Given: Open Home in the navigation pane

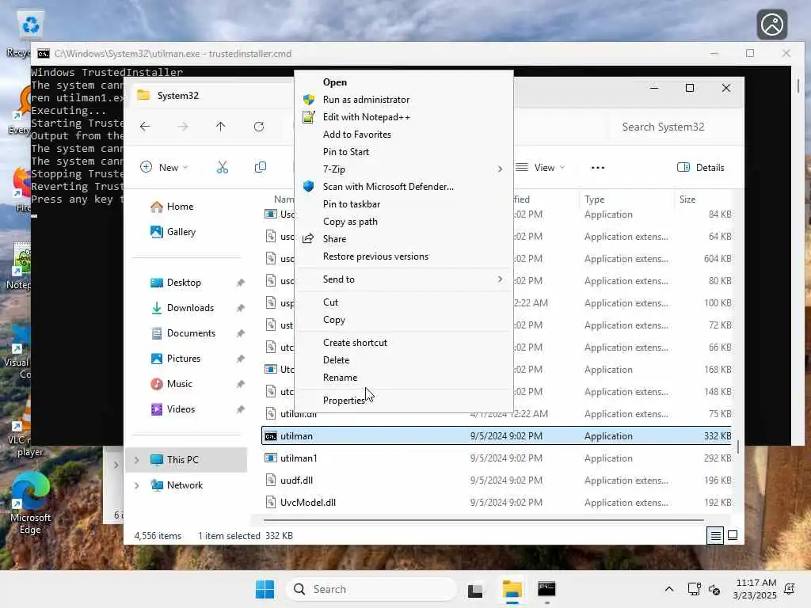Looking at the screenshot, I should [180, 207].
